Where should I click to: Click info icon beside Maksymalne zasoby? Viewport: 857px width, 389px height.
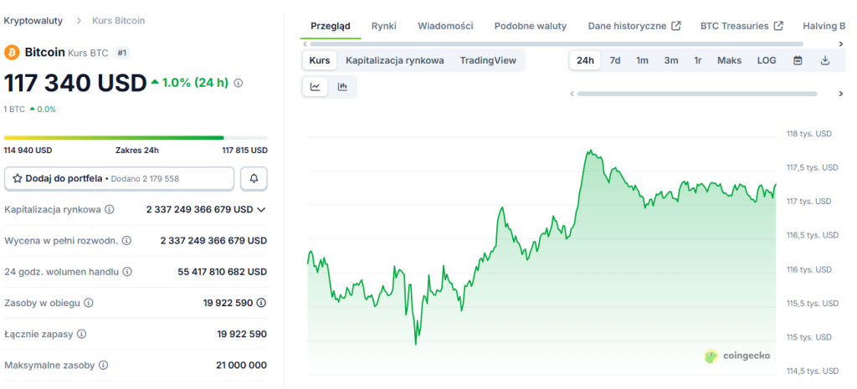pyautogui.click(x=103, y=366)
